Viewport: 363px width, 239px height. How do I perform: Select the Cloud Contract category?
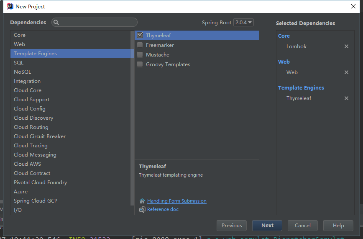point(70,173)
